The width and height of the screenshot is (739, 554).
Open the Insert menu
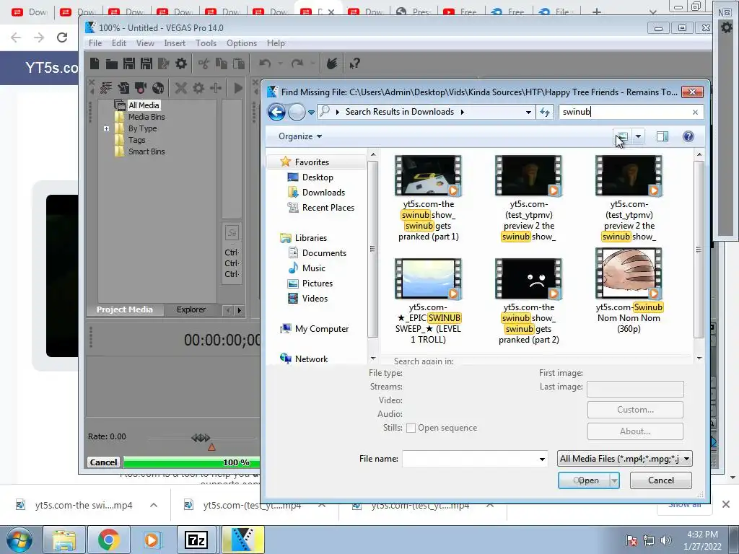click(175, 43)
